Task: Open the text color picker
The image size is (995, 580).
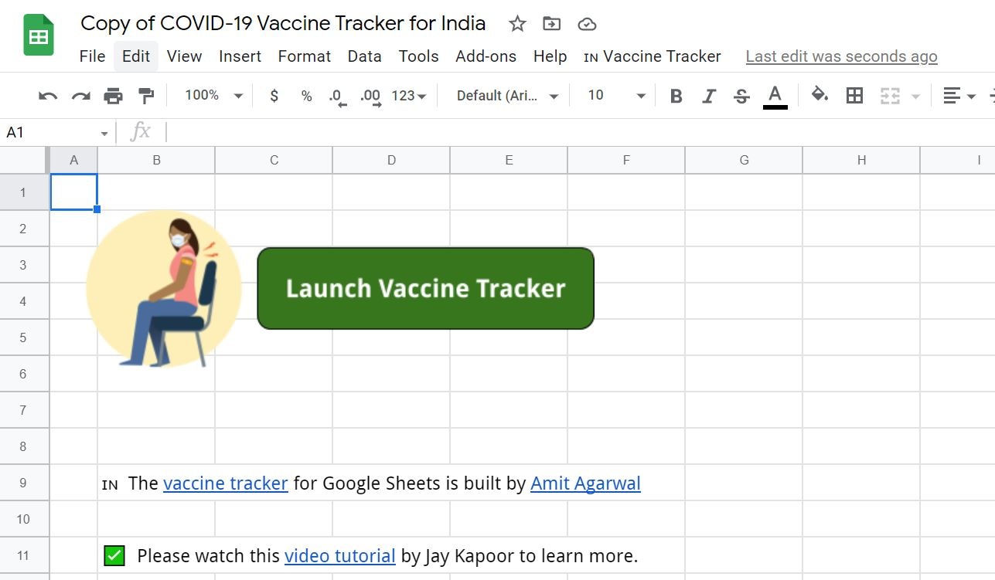Action: point(775,95)
